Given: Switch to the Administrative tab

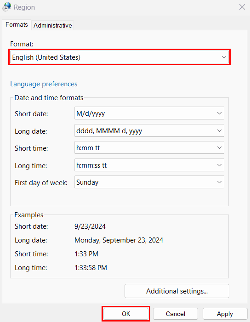Looking at the screenshot, I should (52, 25).
